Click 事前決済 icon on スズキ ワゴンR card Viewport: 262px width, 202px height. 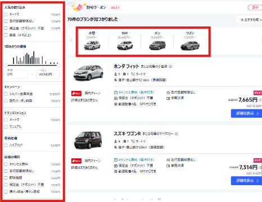(x=168, y=166)
